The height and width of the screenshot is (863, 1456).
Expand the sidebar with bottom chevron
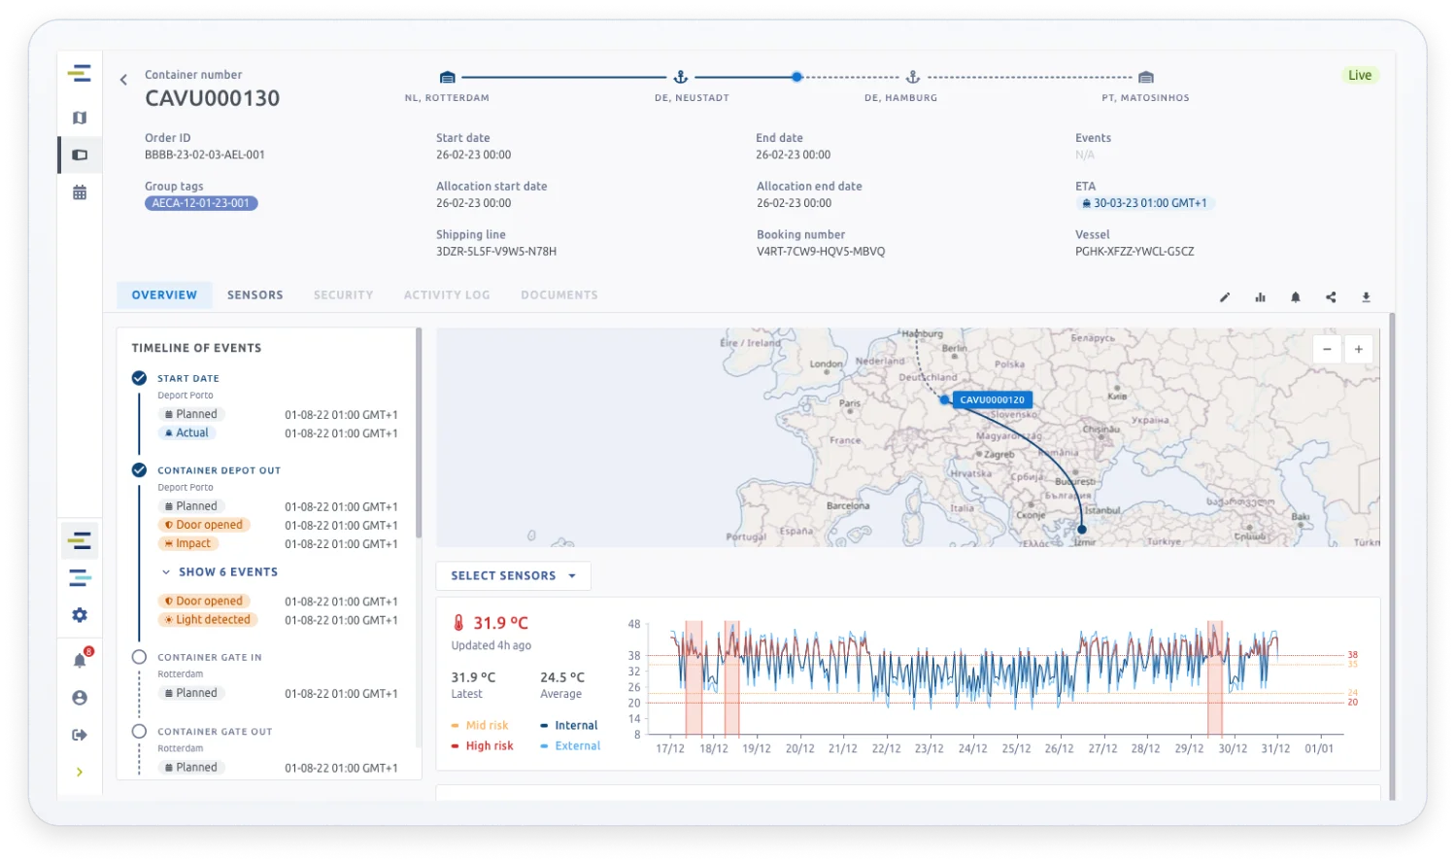pyautogui.click(x=80, y=773)
